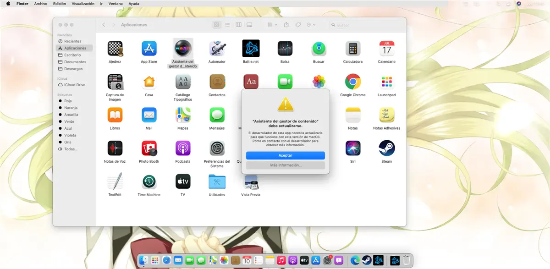Viewport: 550px width, 269px height.
Task: Select the Contactos app icon
Action: pos(217,82)
